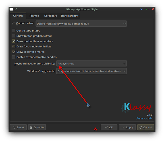Click the red close X icon
Image resolution: width=164 pixels, height=142 pixels.
click(153, 9)
